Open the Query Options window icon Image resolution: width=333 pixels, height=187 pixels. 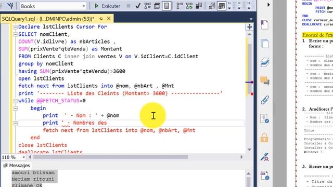[x=157, y=6]
